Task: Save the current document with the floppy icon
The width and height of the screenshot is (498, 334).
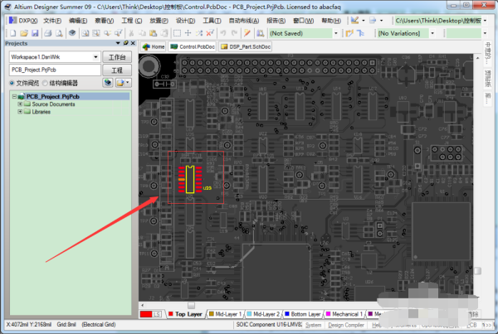Action: tap(35, 33)
